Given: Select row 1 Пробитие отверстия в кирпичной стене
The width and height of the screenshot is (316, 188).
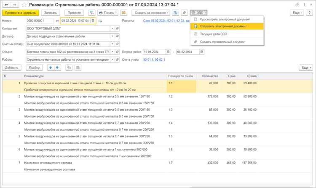Looking at the screenshot, I should 158,86.
